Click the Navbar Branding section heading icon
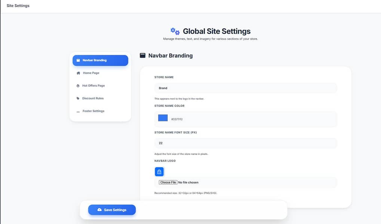 tap(143, 56)
